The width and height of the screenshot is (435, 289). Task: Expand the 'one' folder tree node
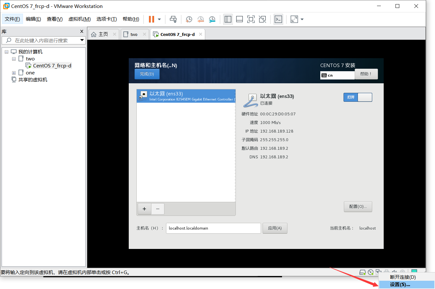click(x=14, y=73)
